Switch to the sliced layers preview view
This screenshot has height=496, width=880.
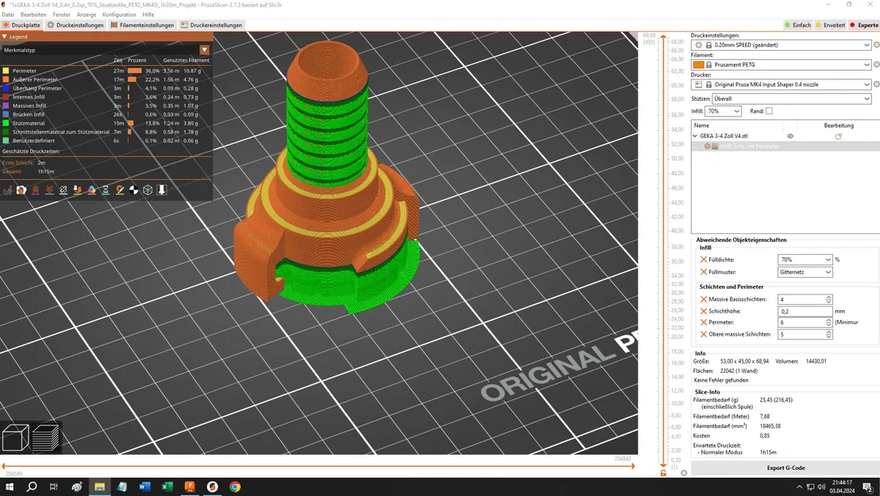click(x=45, y=438)
